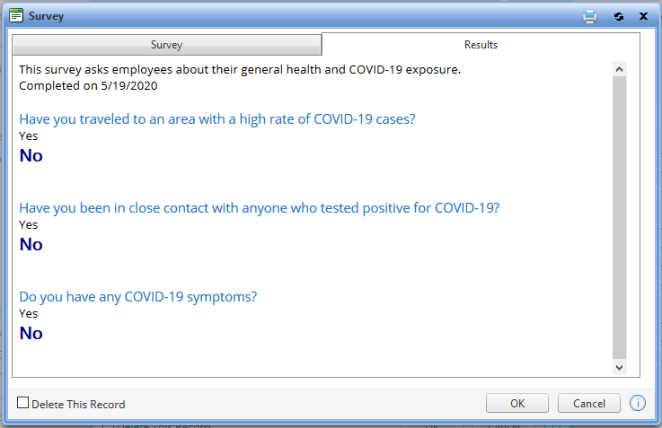The width and height of the screenshot is (662, 428).
Task: Select the bold No under the symptoms question
Action: (x=31, y=333)
